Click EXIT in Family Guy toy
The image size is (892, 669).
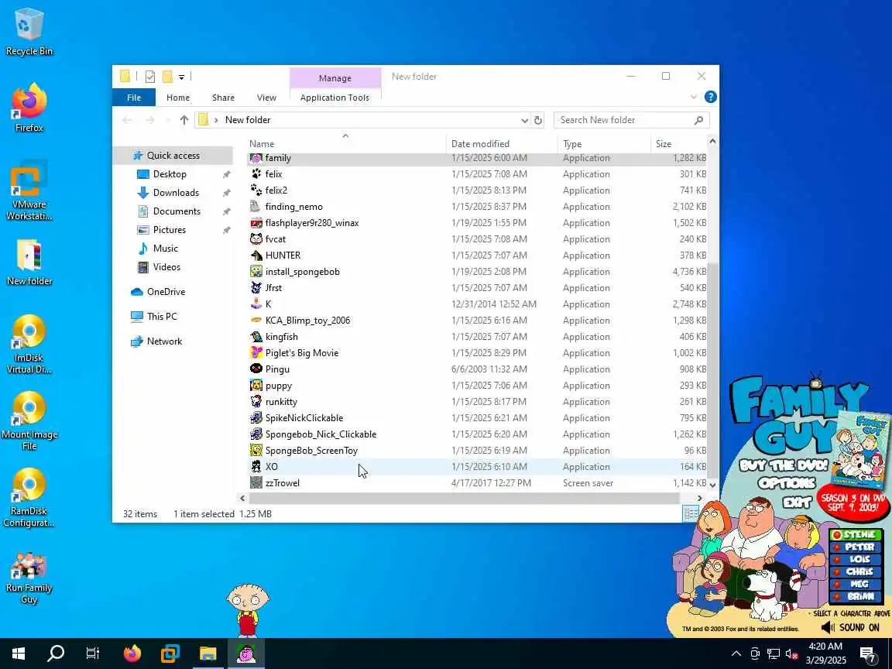[x=798, y=503]
